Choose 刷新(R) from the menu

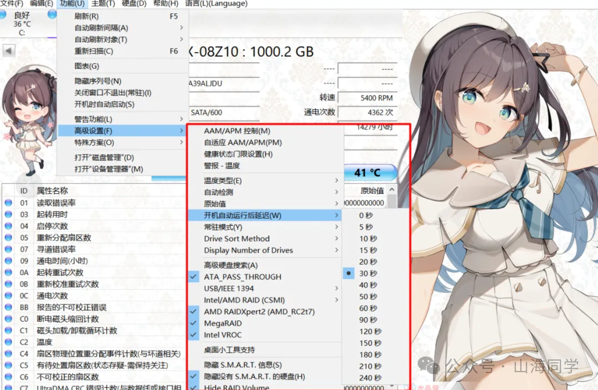(123, 16)
